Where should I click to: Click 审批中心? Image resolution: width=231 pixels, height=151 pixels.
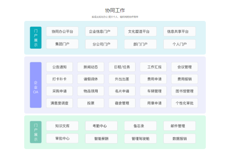62,139
